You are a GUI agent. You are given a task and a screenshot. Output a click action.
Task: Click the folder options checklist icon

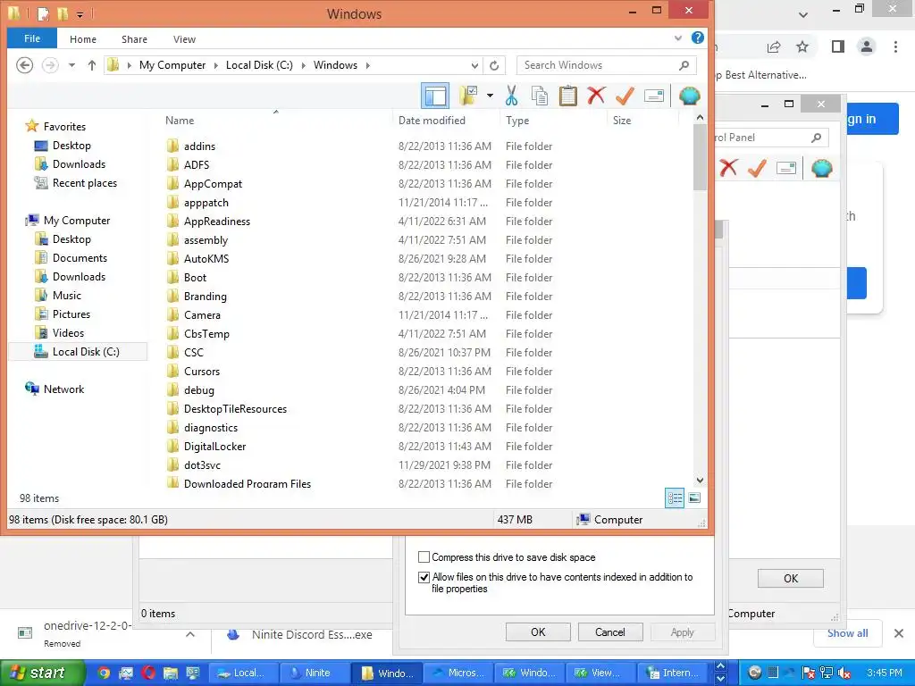[468, 96]
